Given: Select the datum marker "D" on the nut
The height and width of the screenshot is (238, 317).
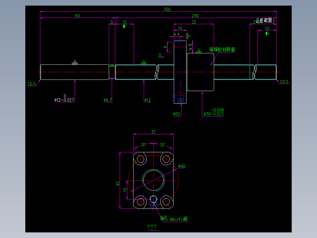Looking at the screenshot, I should pos(160,54).
